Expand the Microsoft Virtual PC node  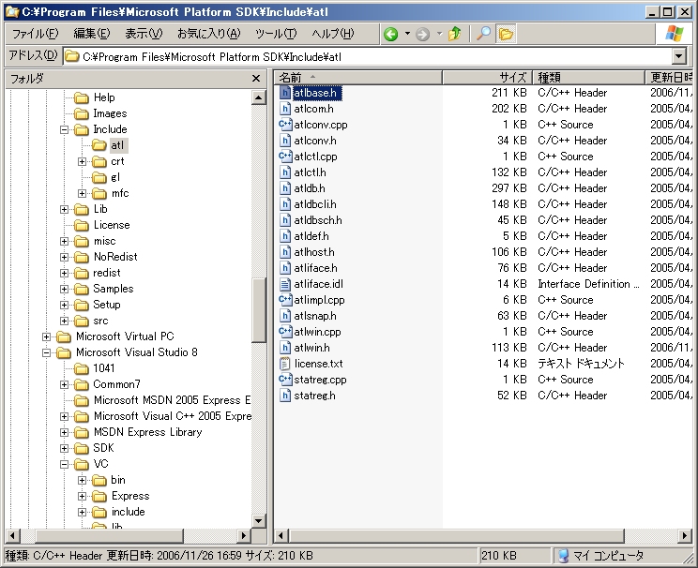[x=46, y=336]
